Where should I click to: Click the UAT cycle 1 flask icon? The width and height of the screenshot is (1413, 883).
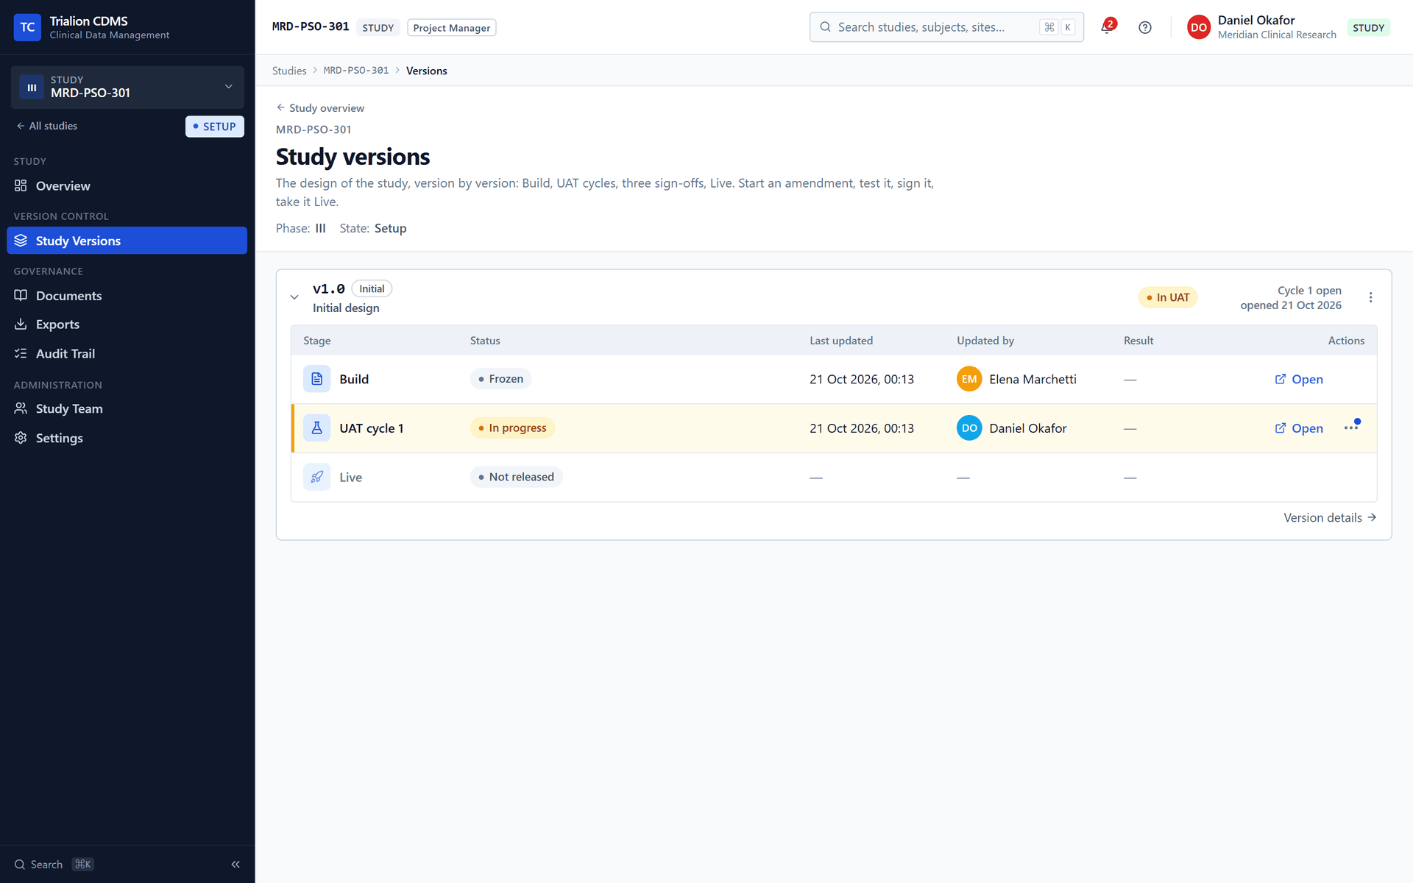(x=316, y=428)
